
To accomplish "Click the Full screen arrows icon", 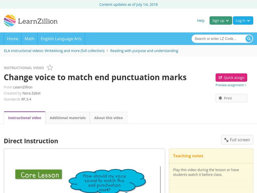I will click(226, 140).
